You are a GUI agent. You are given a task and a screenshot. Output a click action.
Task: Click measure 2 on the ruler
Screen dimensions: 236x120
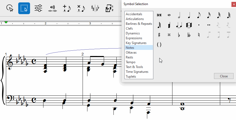click(x=45, y=23)
